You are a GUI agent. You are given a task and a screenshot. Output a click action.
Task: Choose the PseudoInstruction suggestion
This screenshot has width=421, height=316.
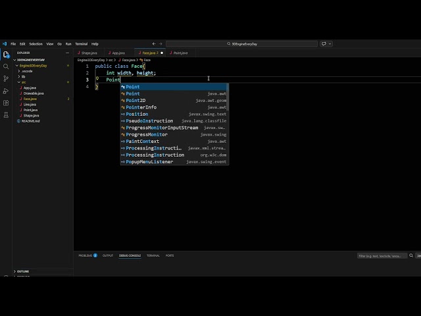pos(174,121)
